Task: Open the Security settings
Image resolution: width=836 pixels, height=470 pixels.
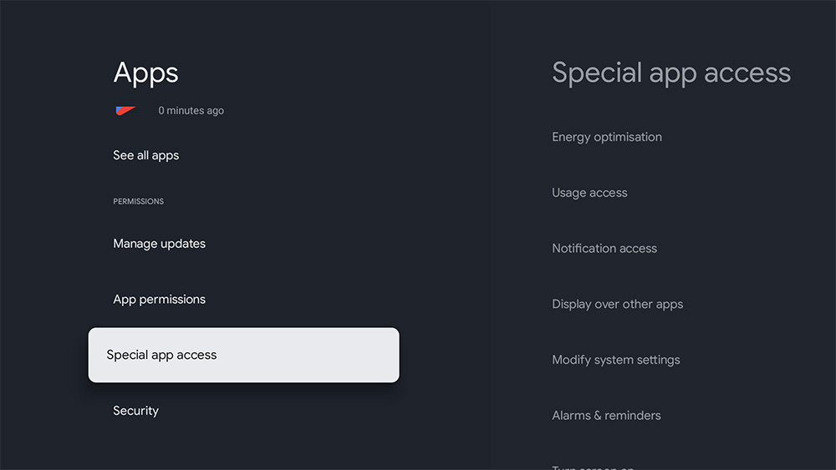Action: point(136,411)
